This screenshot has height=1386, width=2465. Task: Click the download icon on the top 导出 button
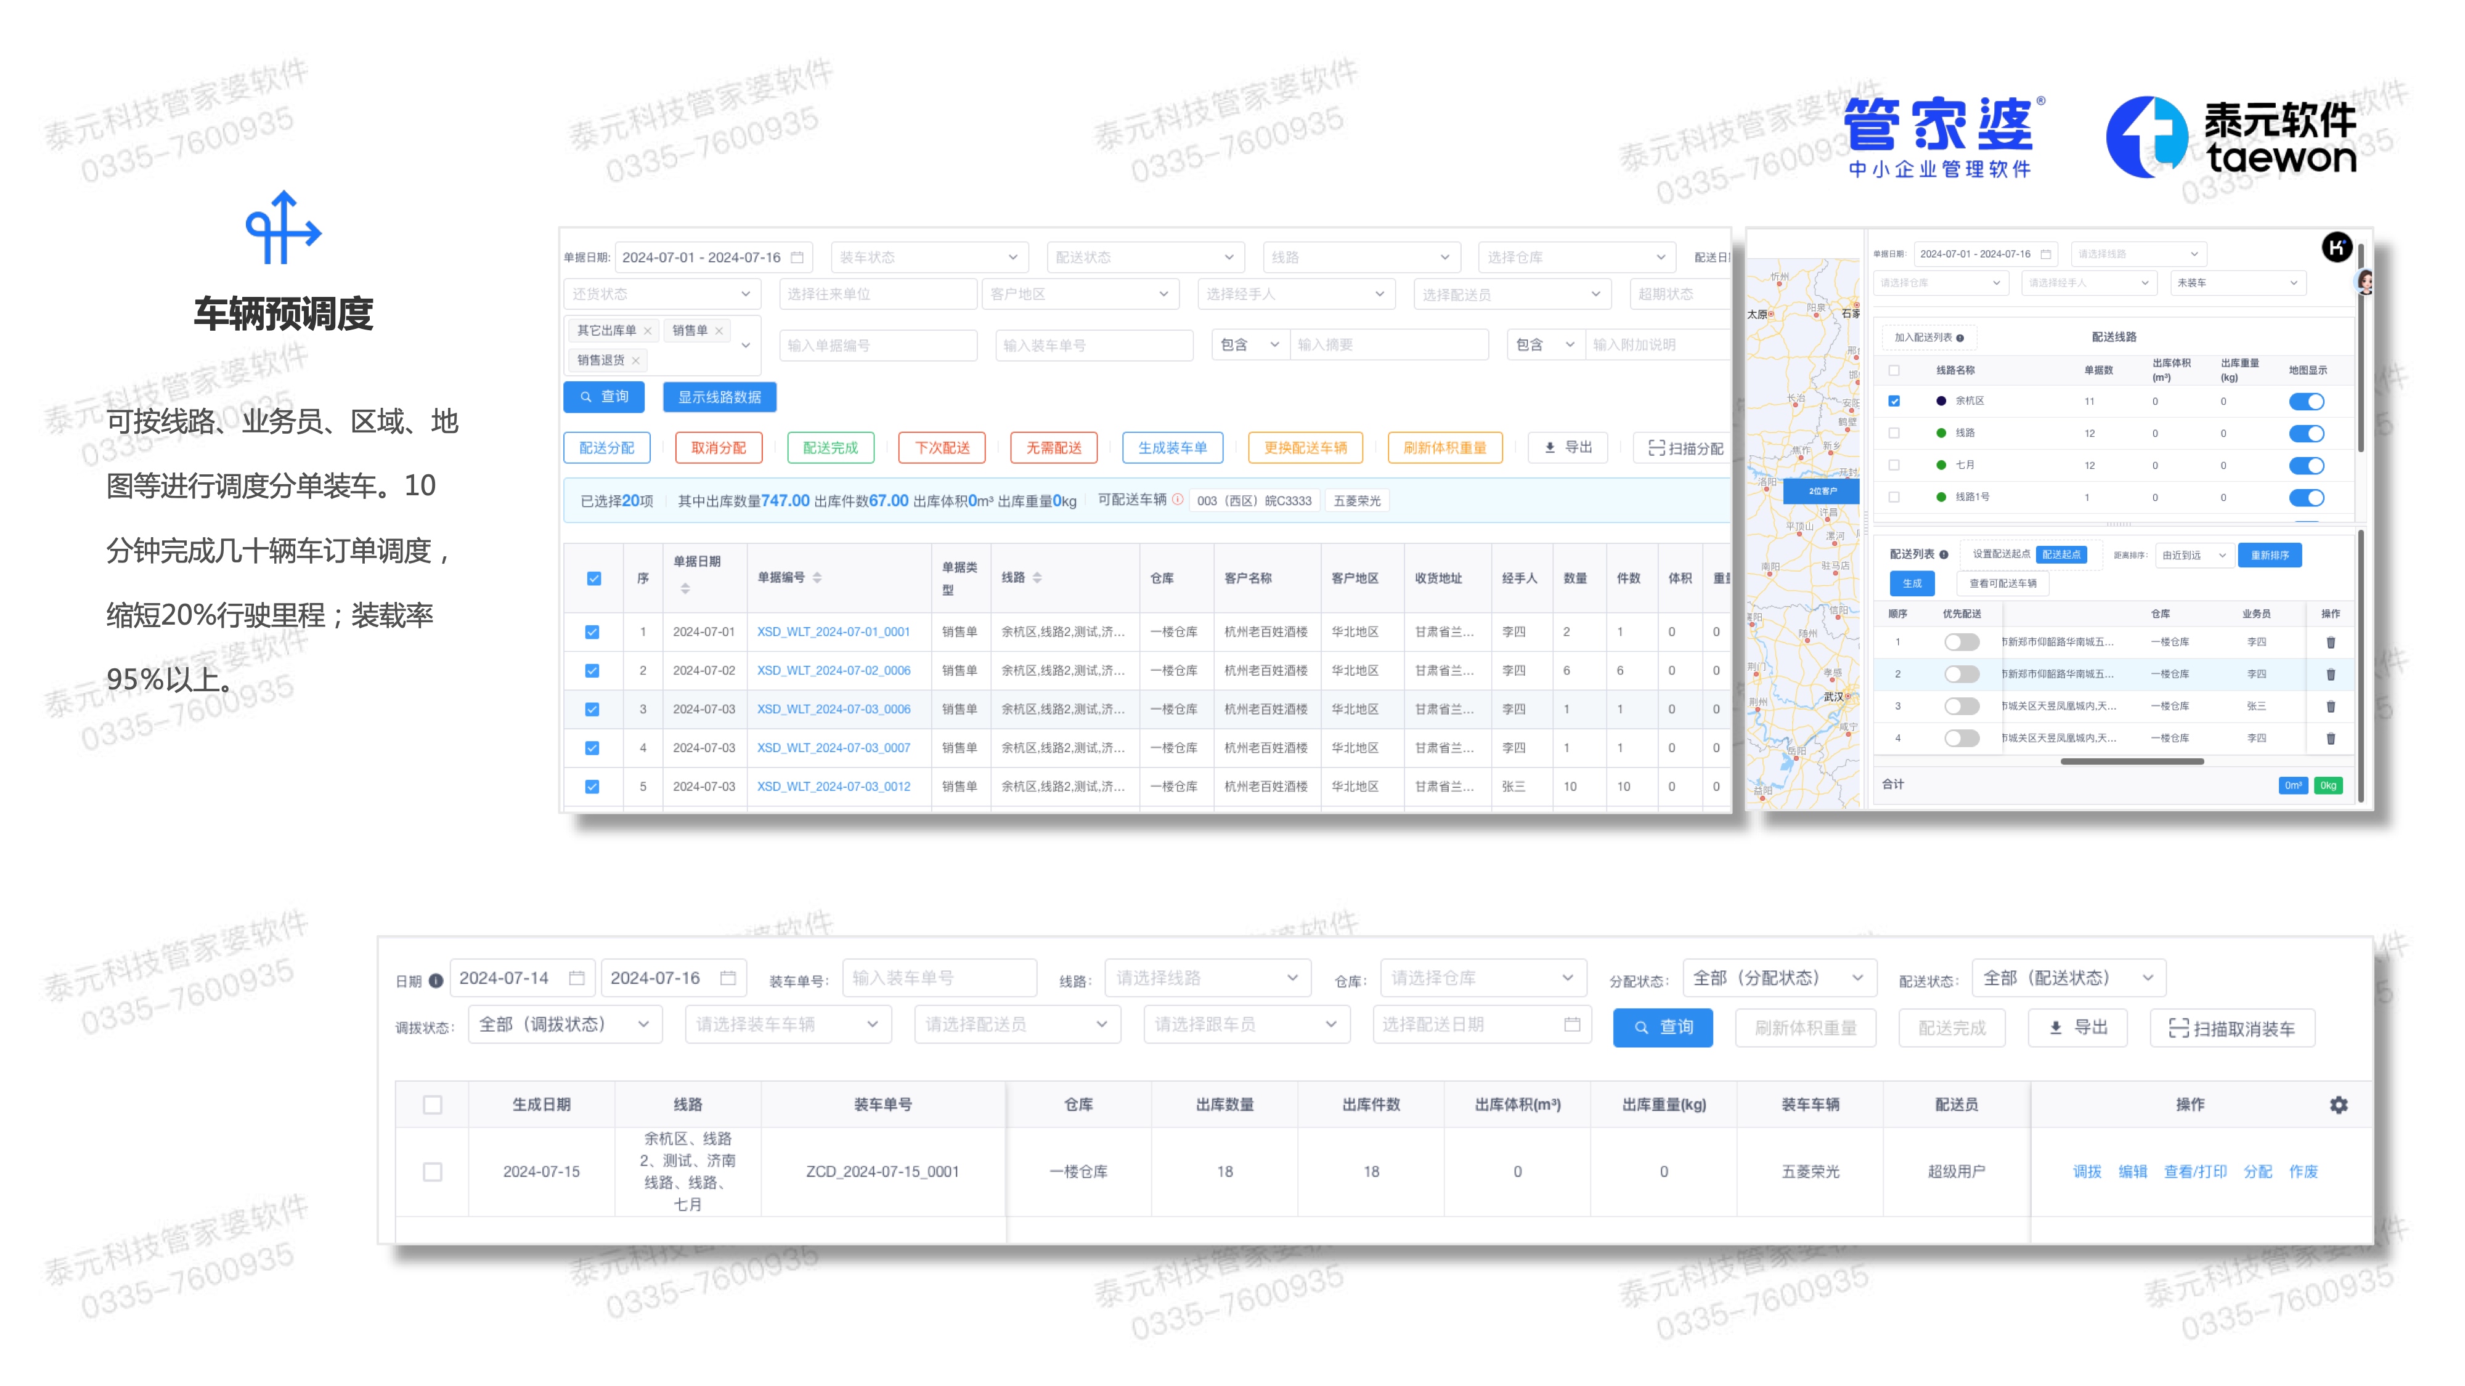pos(1549,448)
